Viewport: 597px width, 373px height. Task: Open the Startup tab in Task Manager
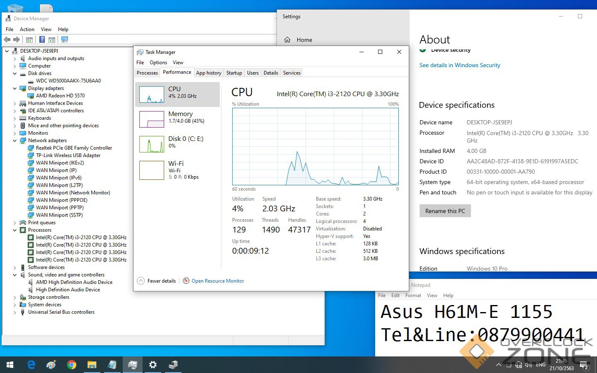(x=234, y=73)
